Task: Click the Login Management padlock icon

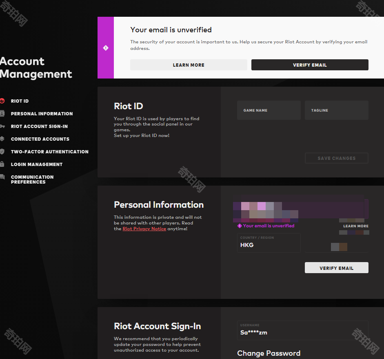Action: (2, 164)
